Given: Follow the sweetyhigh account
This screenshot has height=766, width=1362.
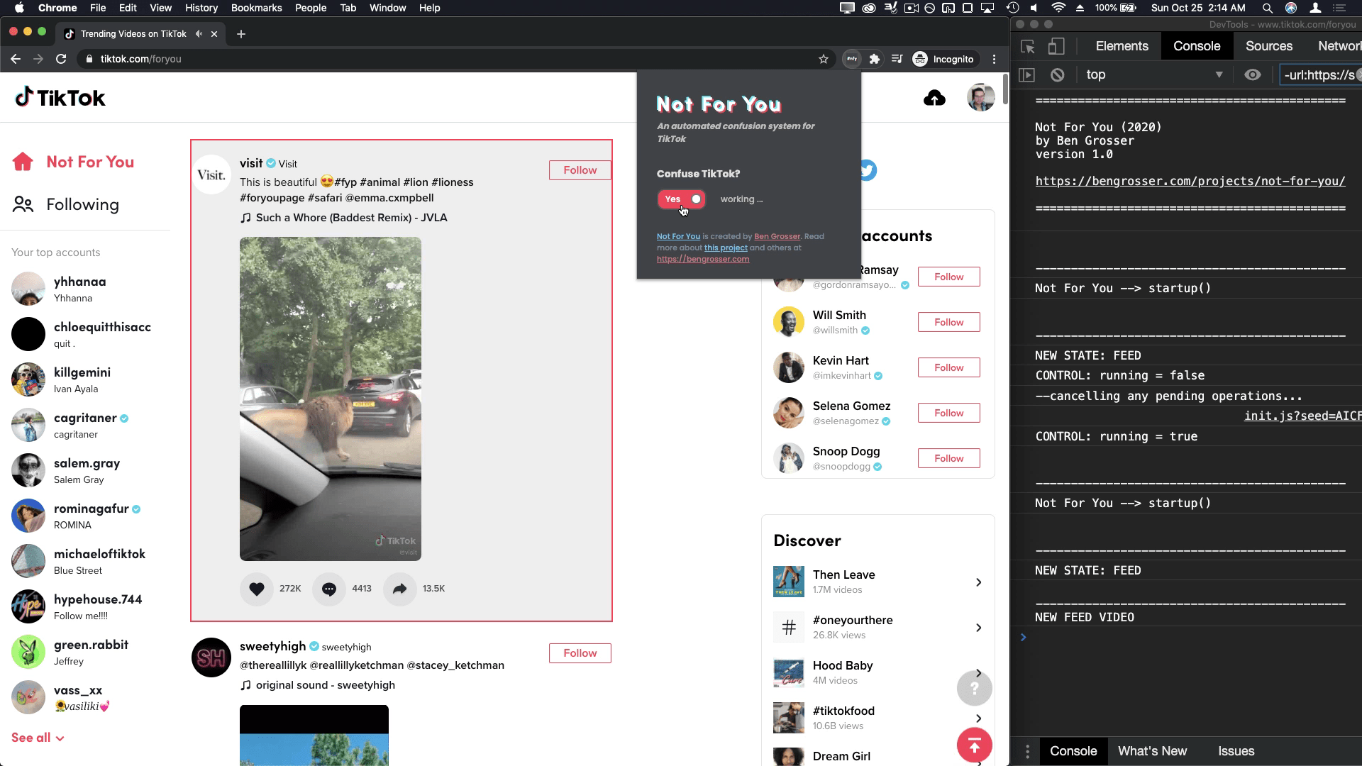Looking at the screenshot, I should coord(580,653).
